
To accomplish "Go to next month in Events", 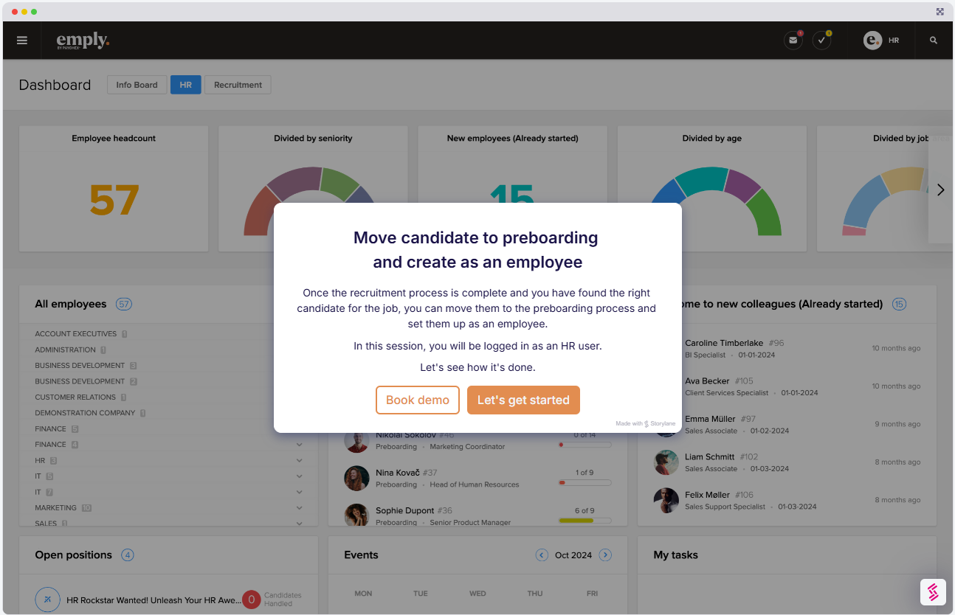I will point(605,555).
